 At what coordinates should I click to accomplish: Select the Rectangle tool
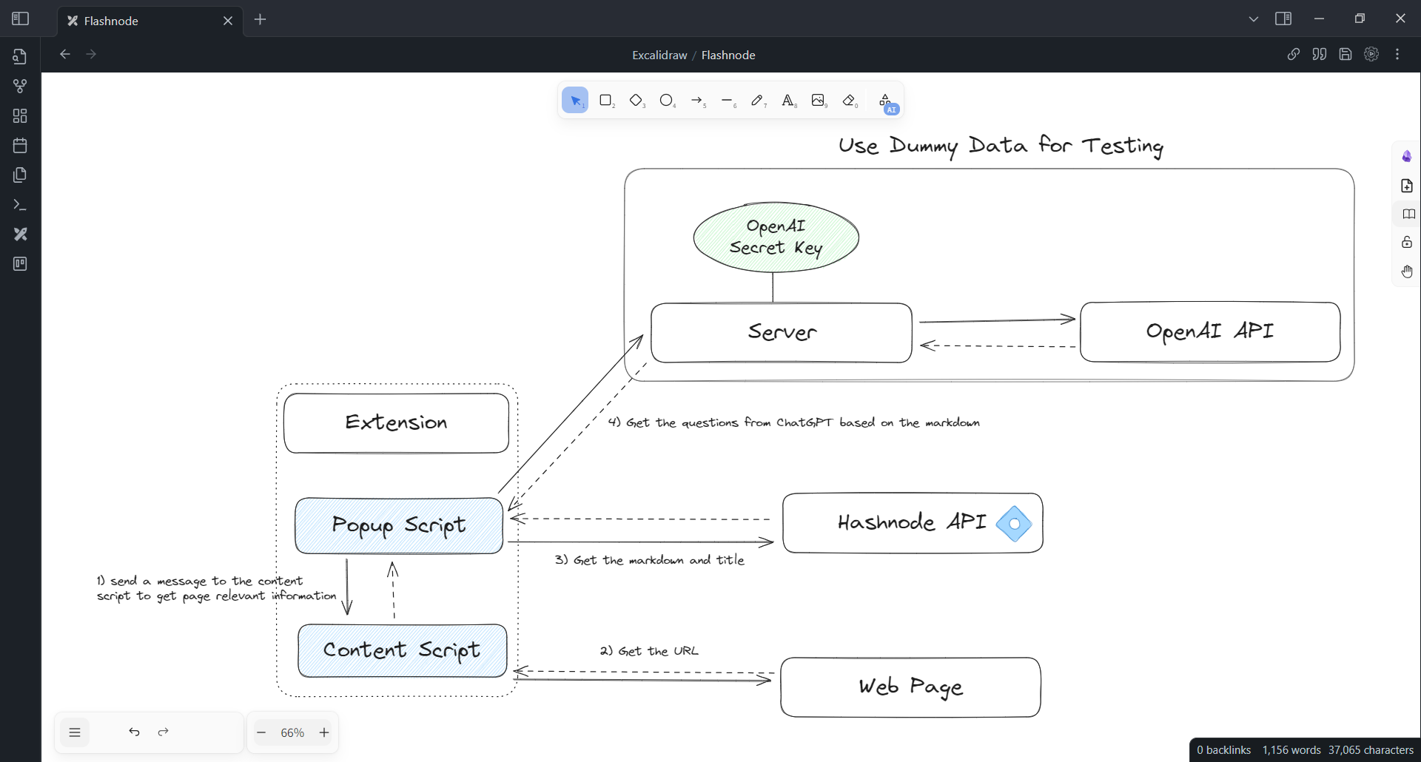pos(606,101)
